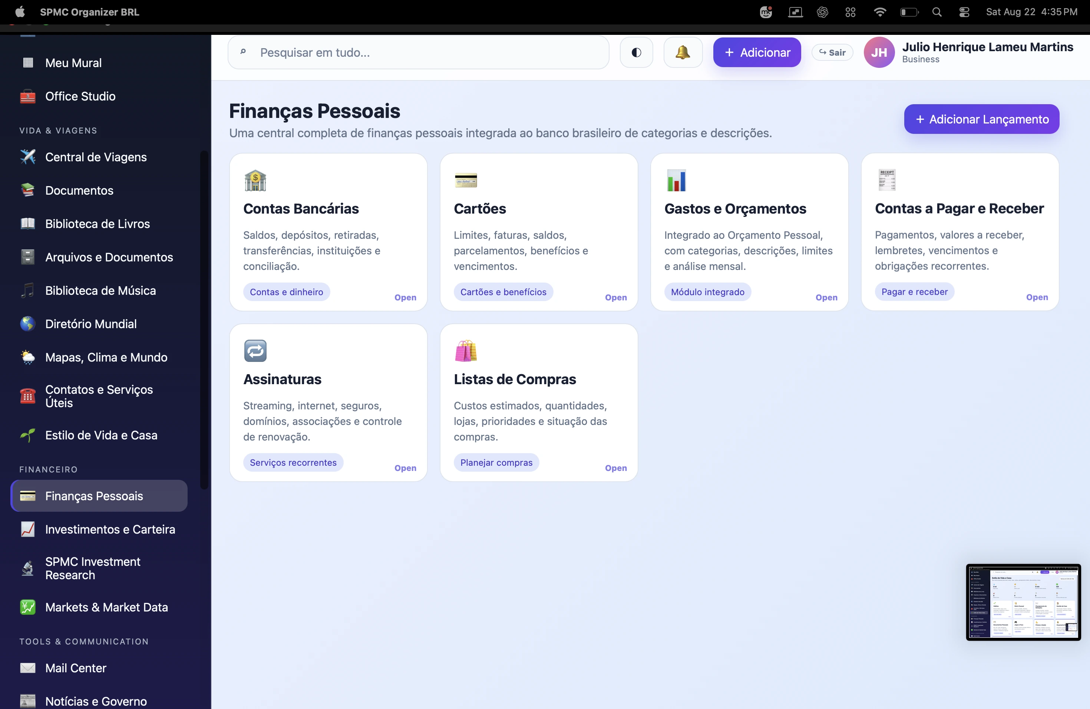Focus the Pesquisar em tudo search field

click(419, 53)
